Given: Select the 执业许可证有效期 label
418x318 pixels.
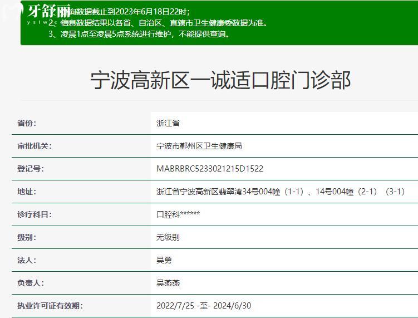Looking at the screenshot, I should tap(50, 306).
